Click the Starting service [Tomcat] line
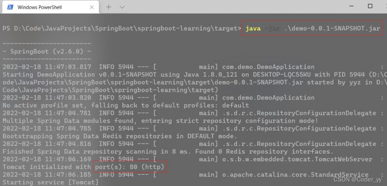 pos(50,183)
